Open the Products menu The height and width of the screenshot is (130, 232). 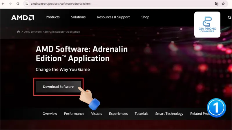pos(53,17)
